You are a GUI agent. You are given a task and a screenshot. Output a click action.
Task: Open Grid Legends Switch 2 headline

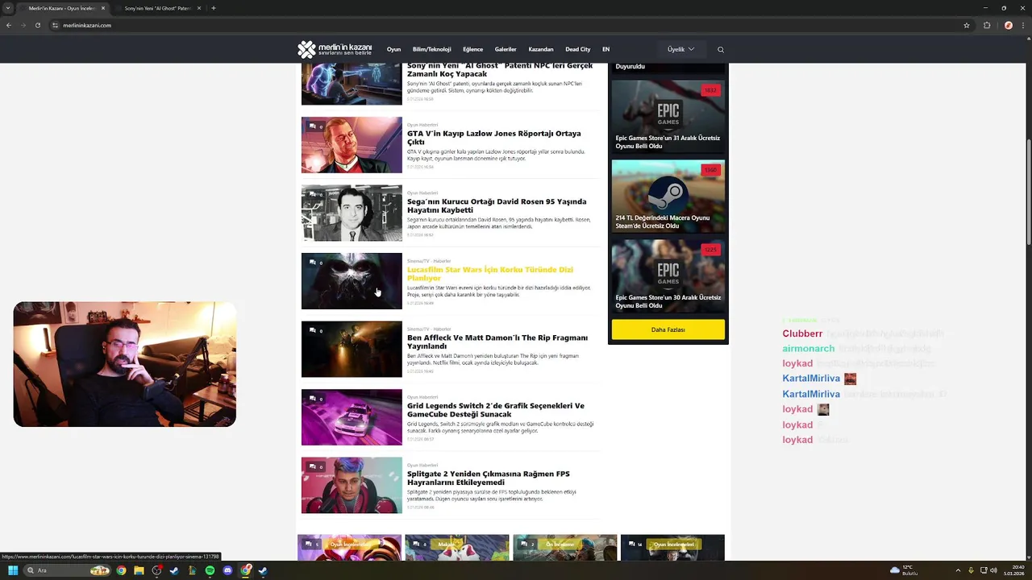coord(496,410)
